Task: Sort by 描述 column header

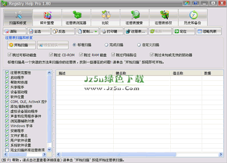Action: pyautogui.click(x=85, y=73)
